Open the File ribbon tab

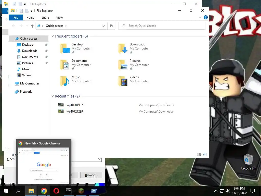point(16,18)
